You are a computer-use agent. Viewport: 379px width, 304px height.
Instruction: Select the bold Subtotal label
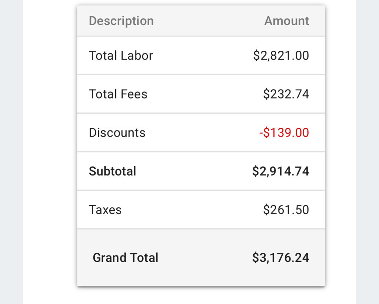[x=112, y=171]
